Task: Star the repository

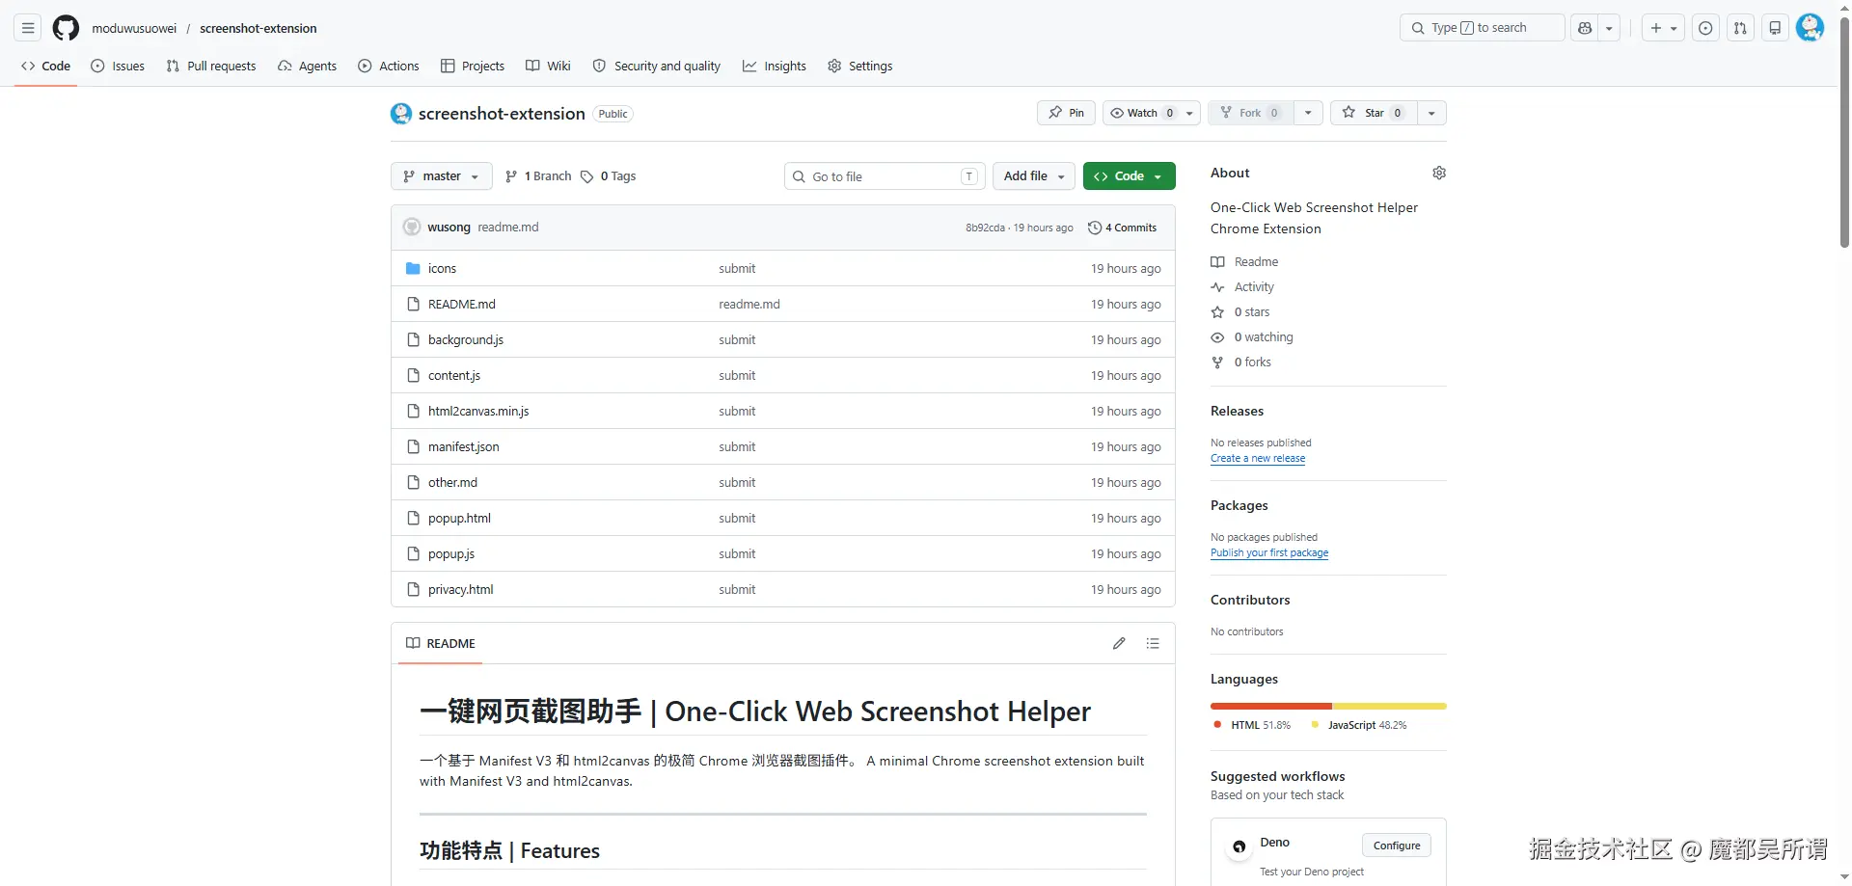Action: coord(1374,113)
